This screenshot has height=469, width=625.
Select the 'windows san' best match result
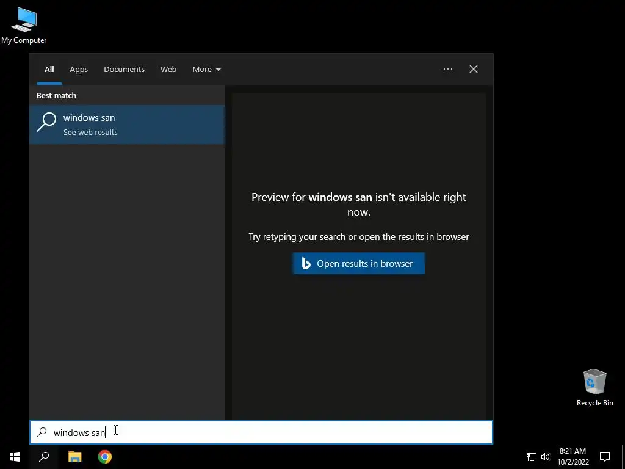click(127, 125)
